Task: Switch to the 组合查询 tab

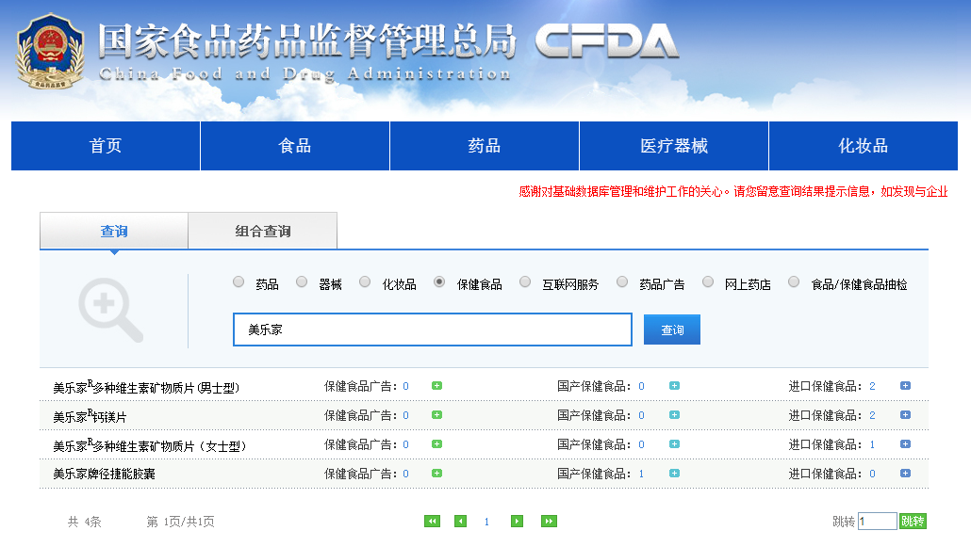Action: click(263, 231)
